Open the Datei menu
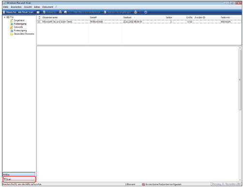243x187 pixels. click(x=6, y=7)
